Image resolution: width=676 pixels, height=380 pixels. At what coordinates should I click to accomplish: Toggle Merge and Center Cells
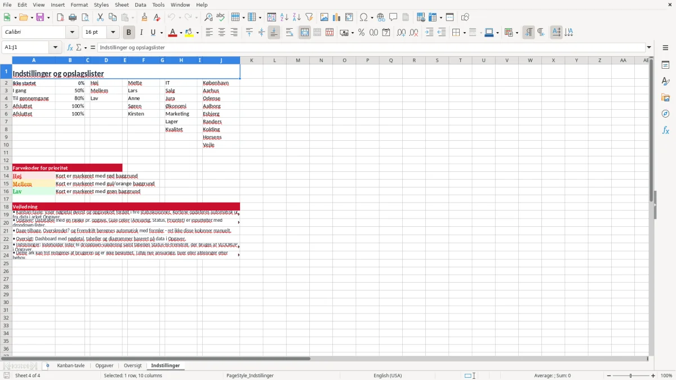pos(305,33)
